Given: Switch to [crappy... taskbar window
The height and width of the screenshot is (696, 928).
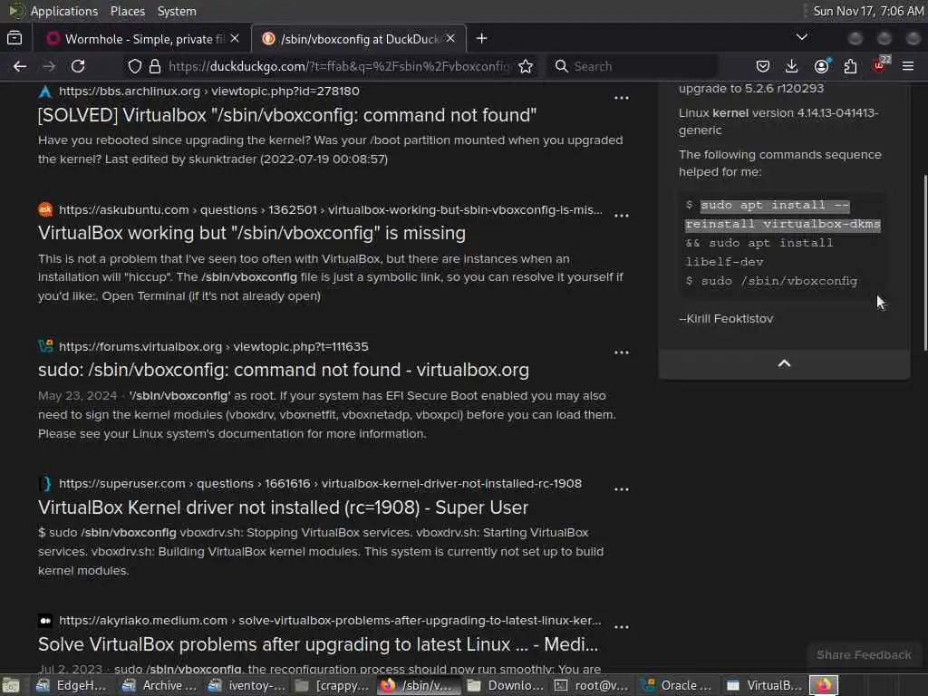Looking at the screenshot, I should point(332,685).
